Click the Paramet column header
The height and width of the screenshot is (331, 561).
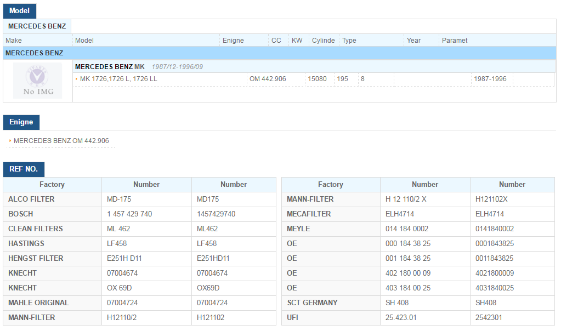point(455,41)
